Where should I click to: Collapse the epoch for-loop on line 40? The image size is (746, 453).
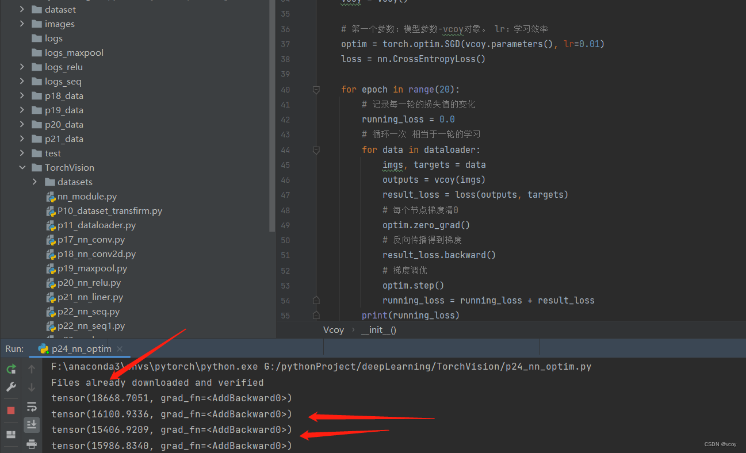(316, 90)
